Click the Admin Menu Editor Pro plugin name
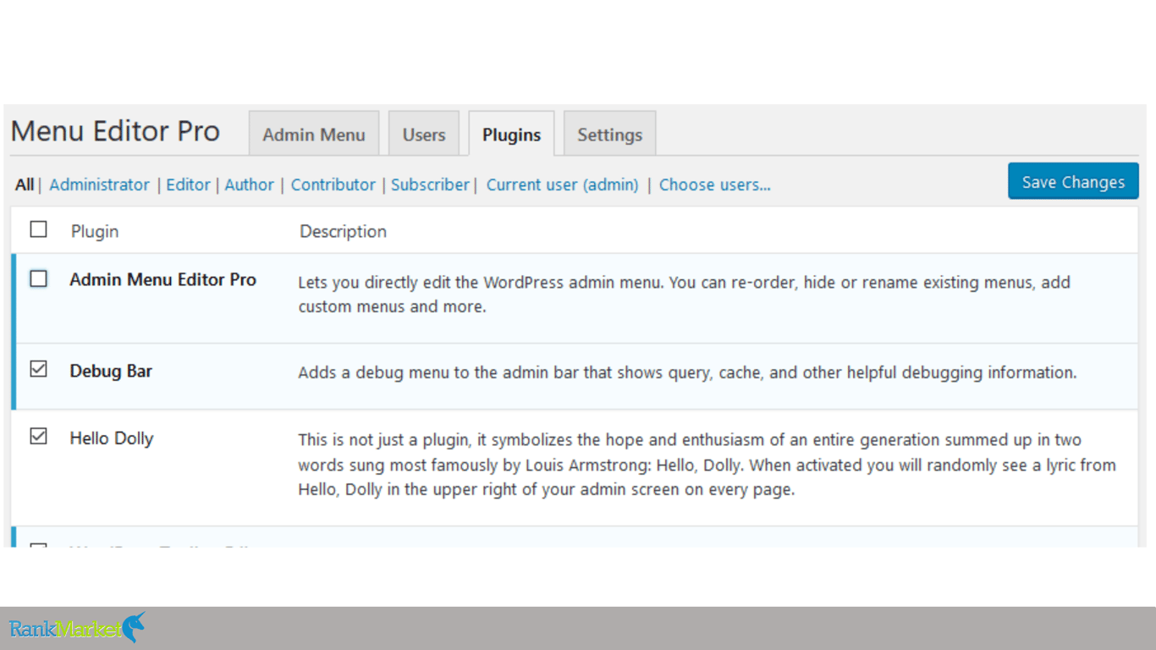Viewport: 1156px width, 650px height. coord(162,279)
